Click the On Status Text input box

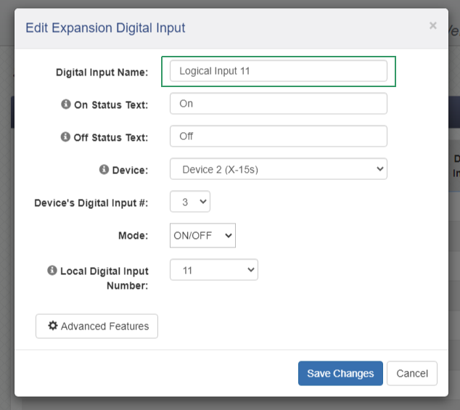click(278, 104)
